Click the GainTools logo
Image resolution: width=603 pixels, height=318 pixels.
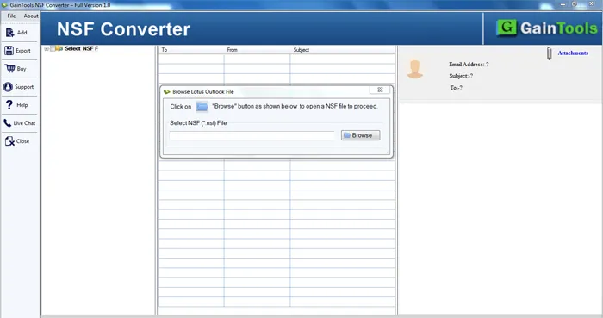coord(546,28)
